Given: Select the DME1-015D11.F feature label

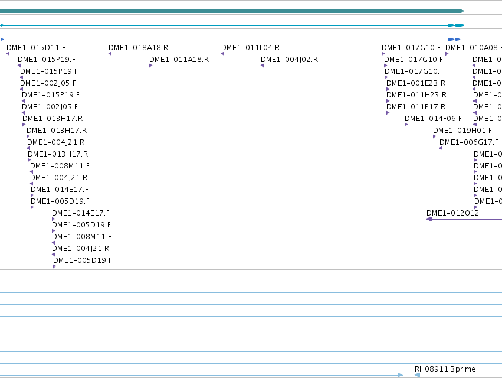Looking at the screenshot, I should (x=36, y=48).
